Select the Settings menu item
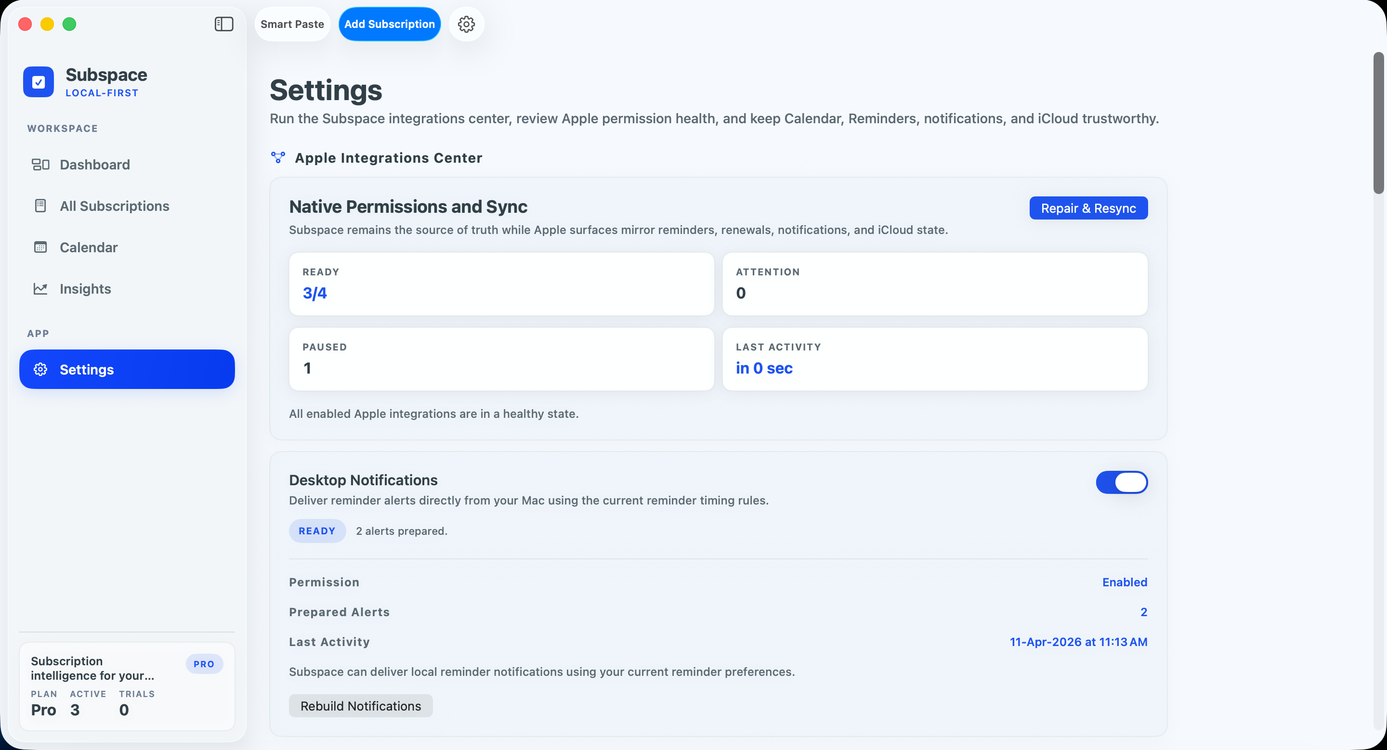1387x750 pixels. [x=87, y=369]
